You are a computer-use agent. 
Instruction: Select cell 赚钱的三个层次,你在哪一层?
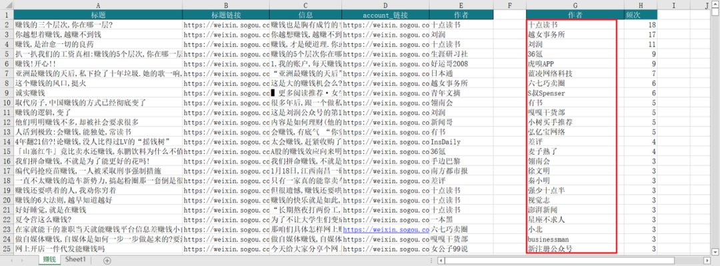coord(98,25)
